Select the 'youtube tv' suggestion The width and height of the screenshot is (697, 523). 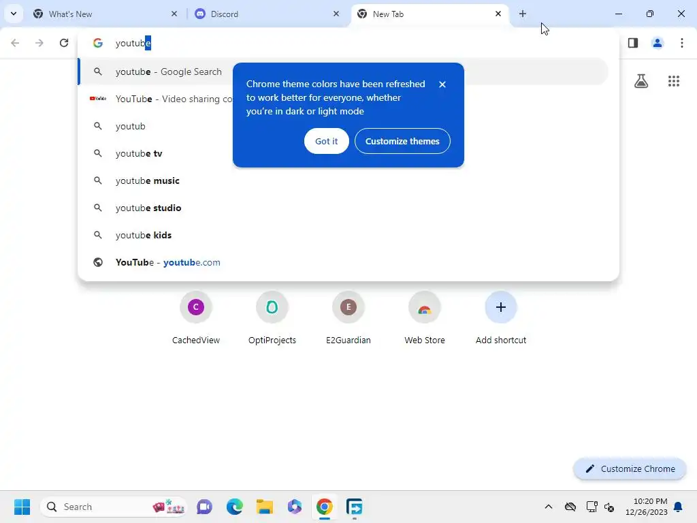(x=343, y=153)
